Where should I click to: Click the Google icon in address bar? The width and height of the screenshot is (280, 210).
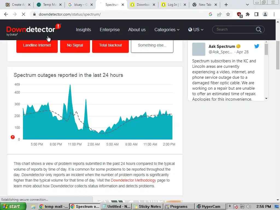(211, 14)
